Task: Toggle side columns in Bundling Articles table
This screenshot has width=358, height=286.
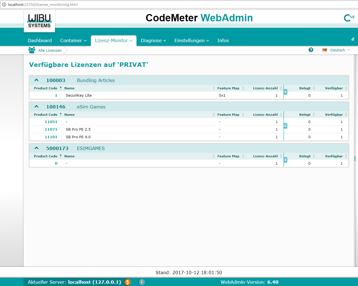Action: click(285, 92)
